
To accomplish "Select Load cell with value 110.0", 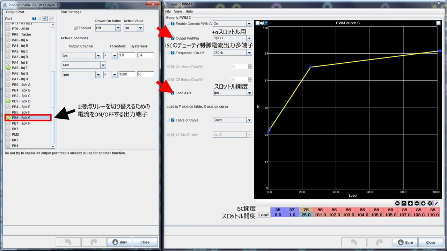I will 433,215.
